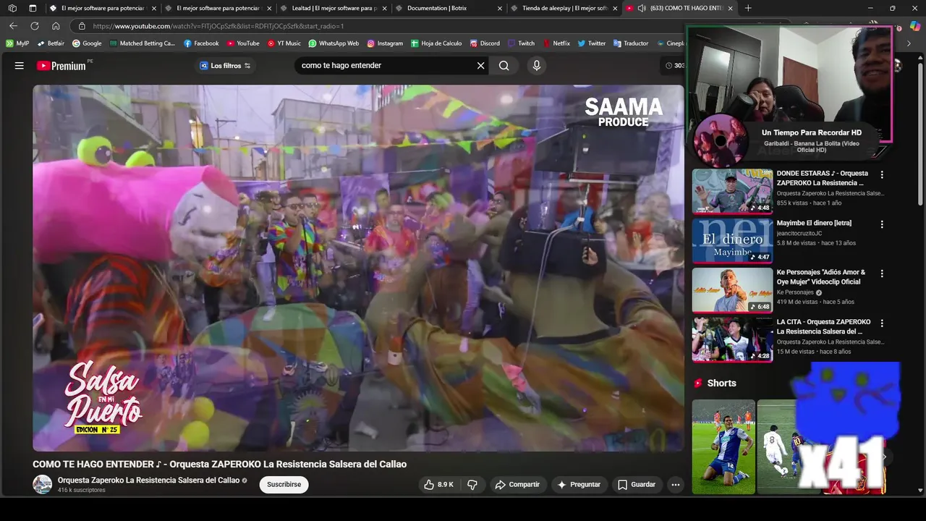The height and width of the screenshot is (521, 926).
Task: Mute the playing YouTube tab speaker icon
Action: (x=642, y=8)
